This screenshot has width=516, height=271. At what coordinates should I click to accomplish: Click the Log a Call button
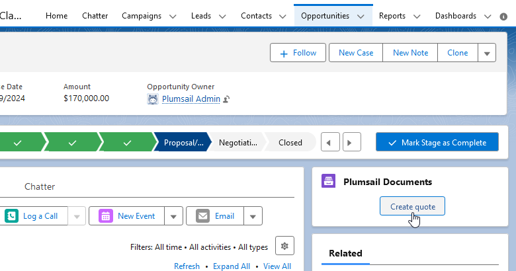coord(34,215)
